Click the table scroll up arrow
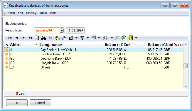192x111 pixels. [x=186, y=44]
